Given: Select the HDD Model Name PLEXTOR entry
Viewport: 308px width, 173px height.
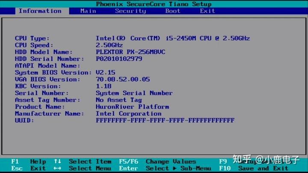Looking at the screenshot, I should coord(130,52).
